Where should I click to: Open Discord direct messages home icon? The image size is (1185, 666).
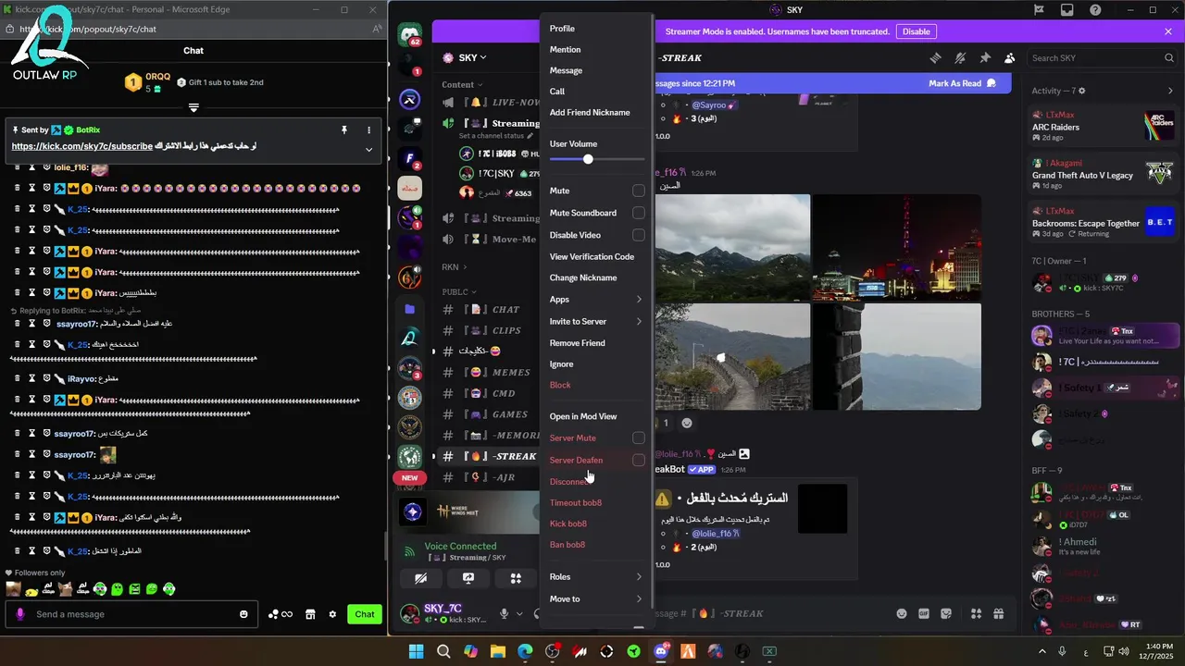[x=409, y=35]
